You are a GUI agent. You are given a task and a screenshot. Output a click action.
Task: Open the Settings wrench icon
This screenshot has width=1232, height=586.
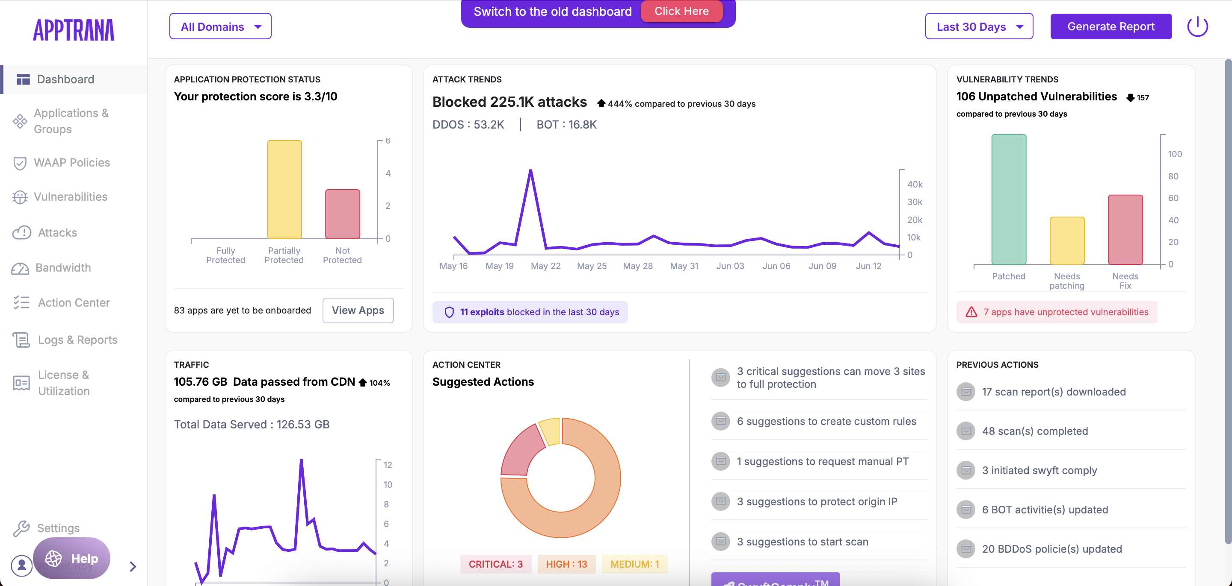(21, 528)
